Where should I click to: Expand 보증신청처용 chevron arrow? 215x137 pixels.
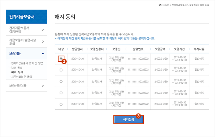[43, 86]
